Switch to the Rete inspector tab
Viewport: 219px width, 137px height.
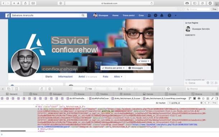tap(33, 94)
